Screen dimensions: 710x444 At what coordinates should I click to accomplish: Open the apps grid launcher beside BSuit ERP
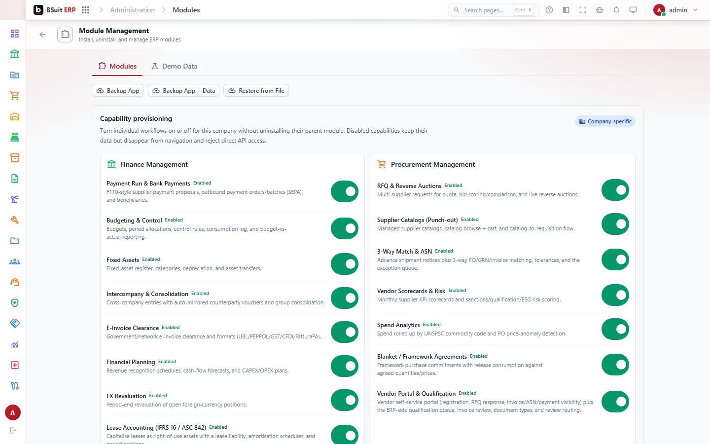coord(85,10)
